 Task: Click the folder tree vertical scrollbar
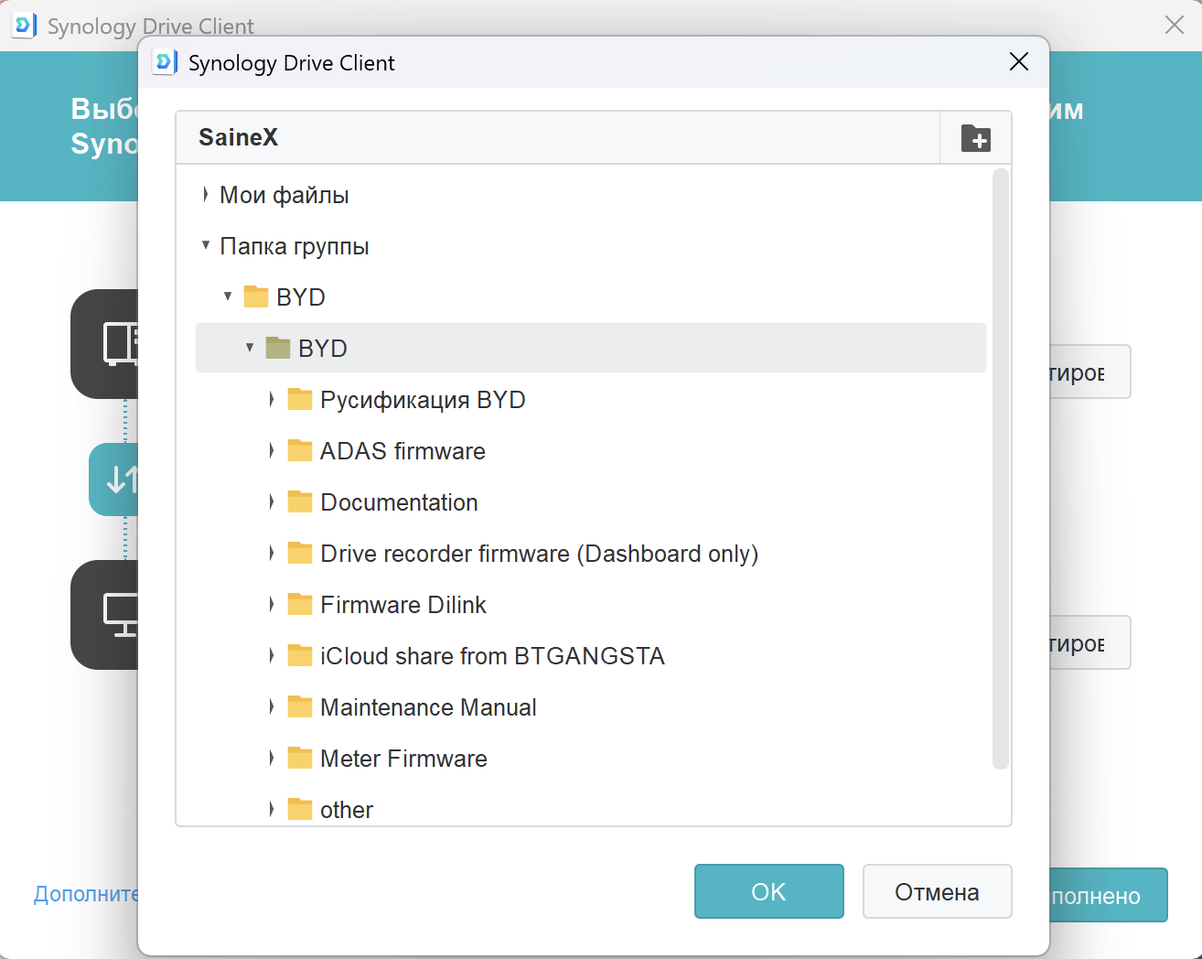click(x=1000, y=467)
